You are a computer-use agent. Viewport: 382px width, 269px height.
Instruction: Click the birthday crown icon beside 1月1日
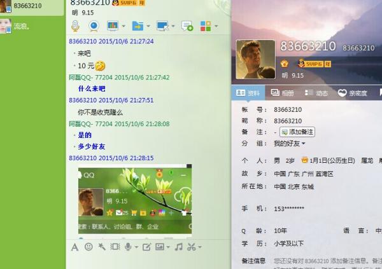[x=304, y=160]
